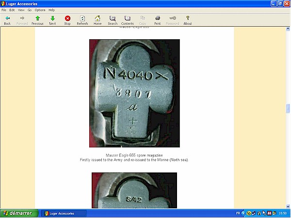Click the taskbar clock 18:50

(282, 213)
